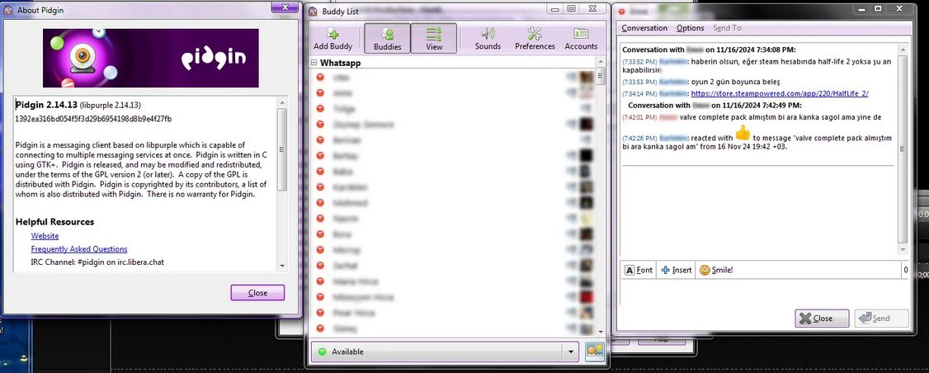Click the thumbs-up reaction emoji
The image size is (929, 373).
[743, 132]
